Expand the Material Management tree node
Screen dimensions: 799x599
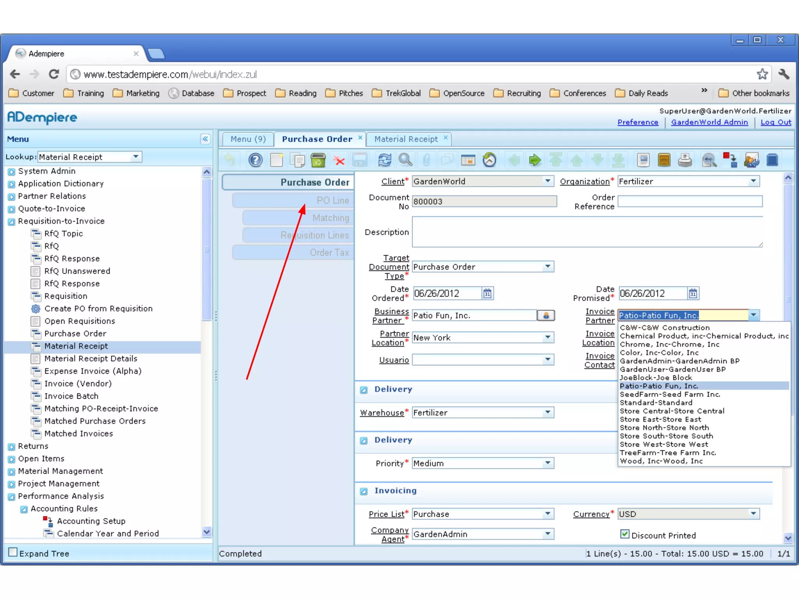coord(12,472)
